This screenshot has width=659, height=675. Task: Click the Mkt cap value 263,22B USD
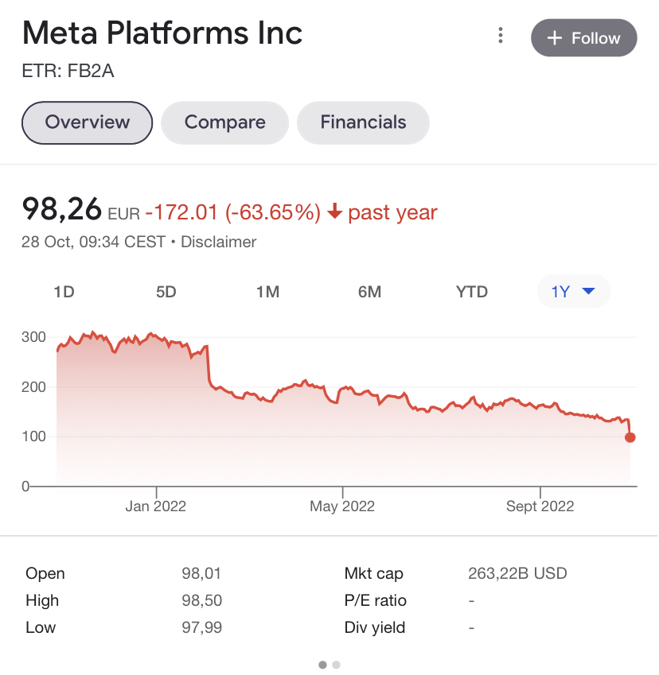coord(518,574)
